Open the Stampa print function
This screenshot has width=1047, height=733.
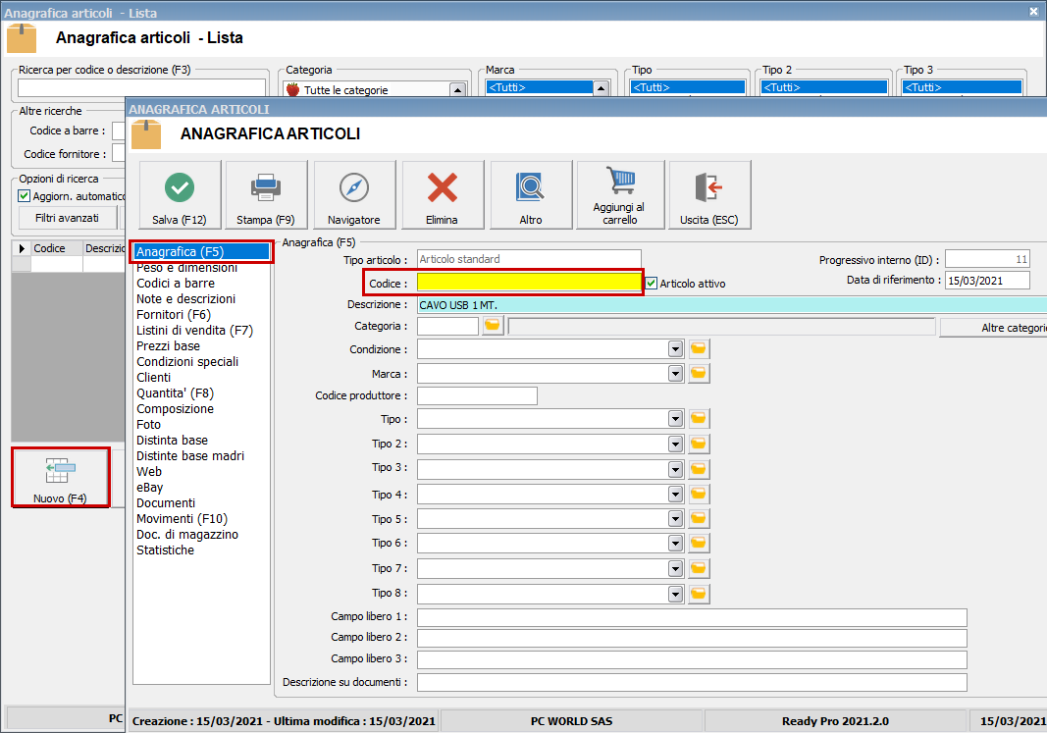(267, 194)
